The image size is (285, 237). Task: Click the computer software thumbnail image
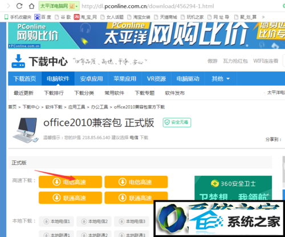tap(26, 130)
